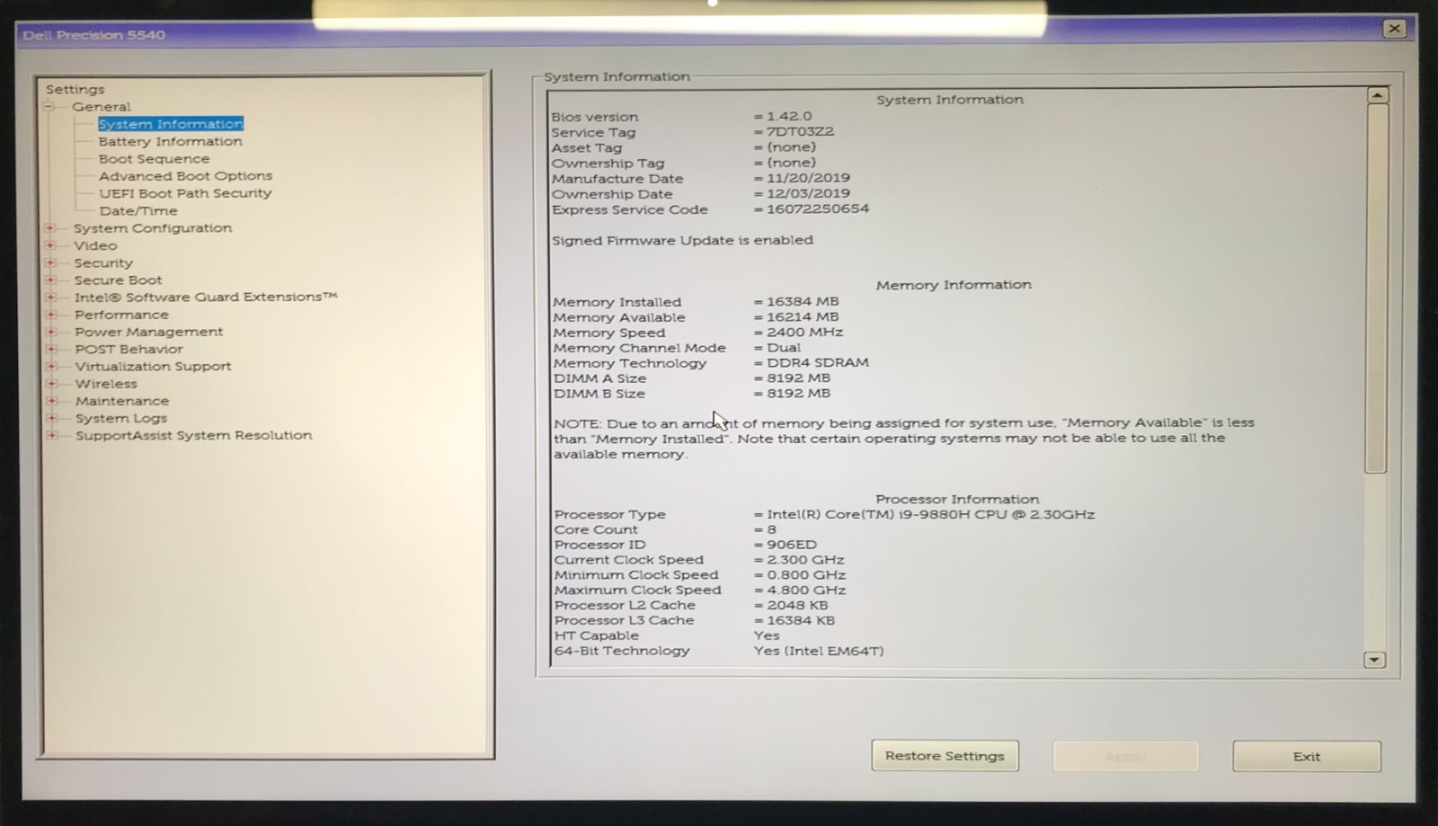This screenshot has height=826, width=1438.
Task: Expand the Wireless node
Action: pos(52,384)
